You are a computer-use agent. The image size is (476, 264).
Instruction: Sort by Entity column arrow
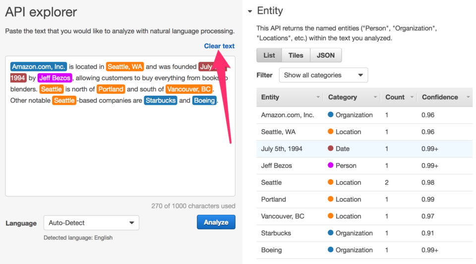tap(318, 97)
